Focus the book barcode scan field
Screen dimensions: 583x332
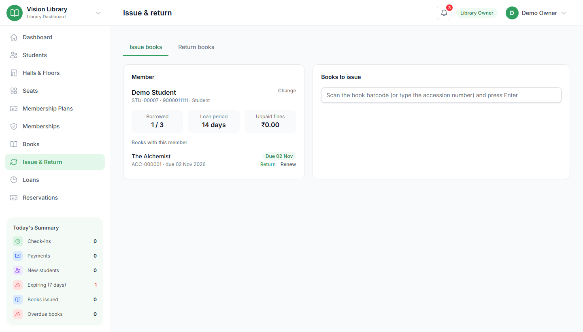[441, 95]
